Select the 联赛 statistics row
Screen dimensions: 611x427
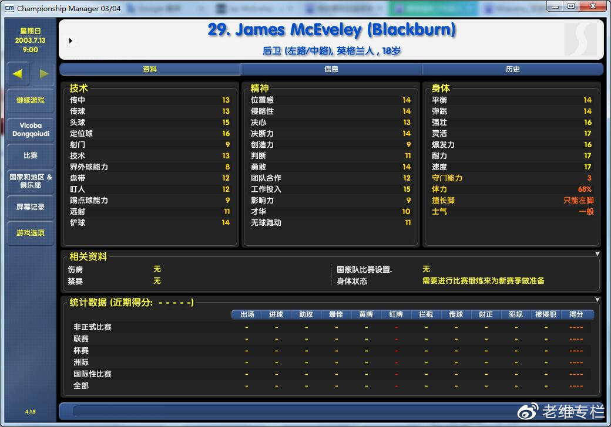pos(331,338)
